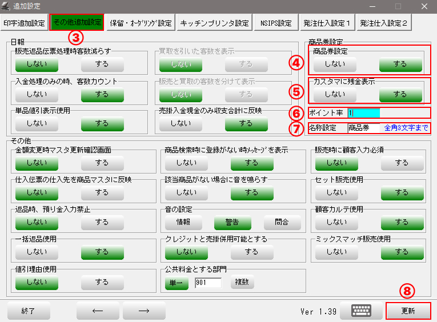The image size is (437, 322).
Task: Switch to 印字追加設定 tab
Action: (x=25, y=23)
